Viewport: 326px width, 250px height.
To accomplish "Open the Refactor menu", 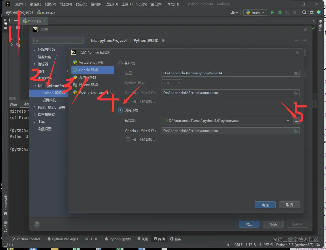I will [96, 4].
